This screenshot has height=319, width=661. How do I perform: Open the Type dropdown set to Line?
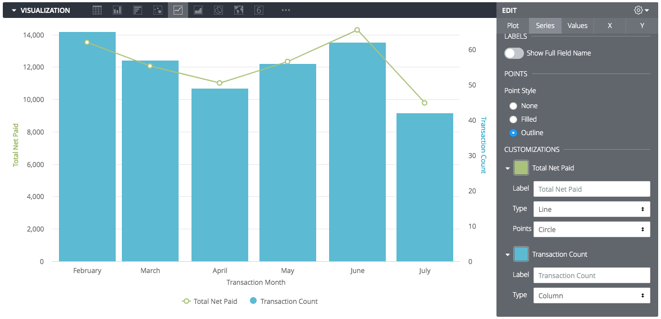[x=591, y=209]
